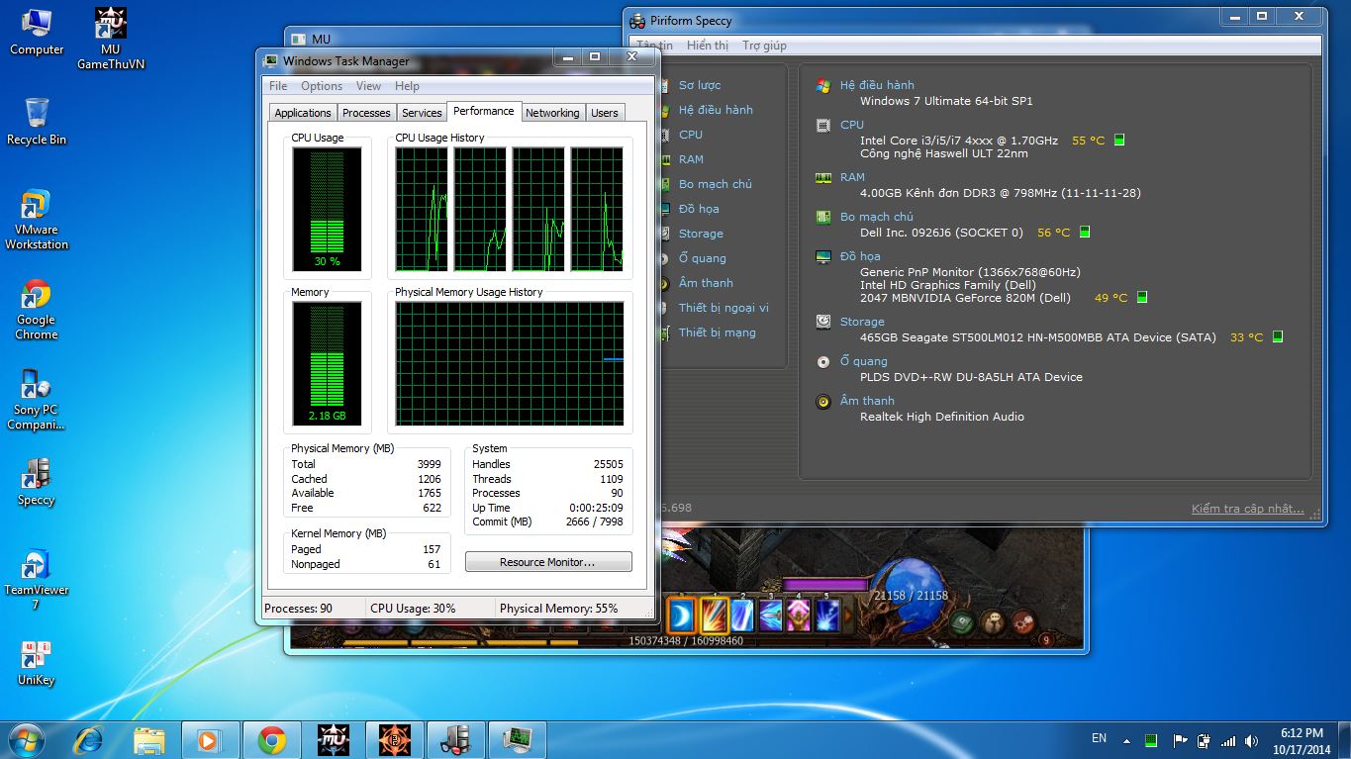Open Speccy's Trợ giúp menu

click(x=765, y=46)
